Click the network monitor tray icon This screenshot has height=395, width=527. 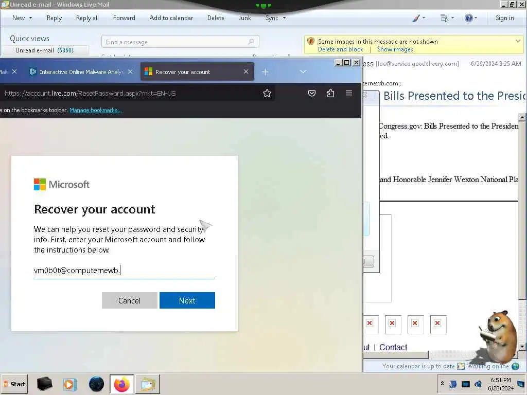coord(465,384)
